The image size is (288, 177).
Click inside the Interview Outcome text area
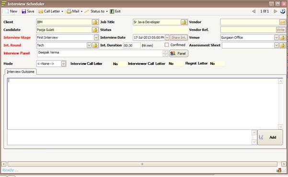(x=143, y=104)
